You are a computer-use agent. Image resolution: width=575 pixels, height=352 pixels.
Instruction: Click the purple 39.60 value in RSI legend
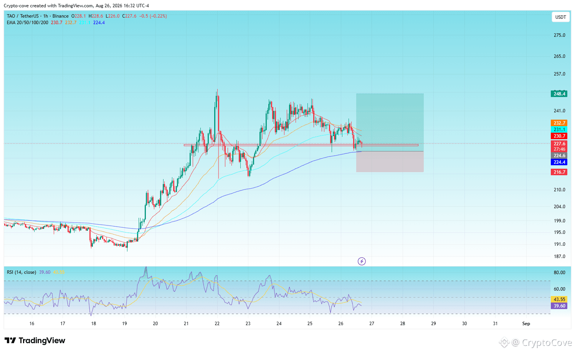tap(45, 272)
